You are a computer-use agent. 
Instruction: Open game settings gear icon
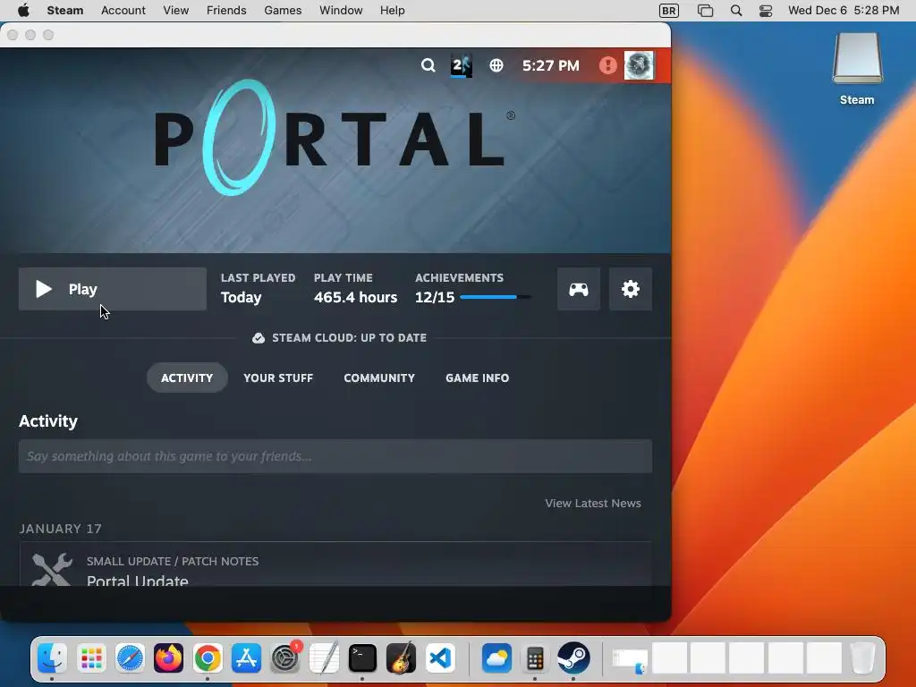pos(631,289)
